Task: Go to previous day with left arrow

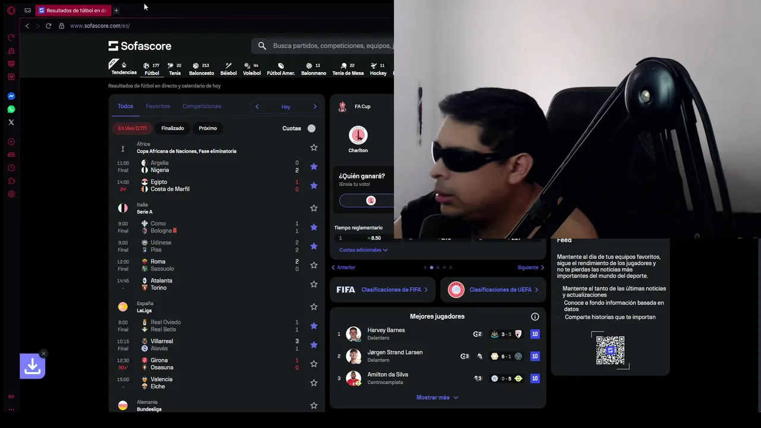Action: 257,107
